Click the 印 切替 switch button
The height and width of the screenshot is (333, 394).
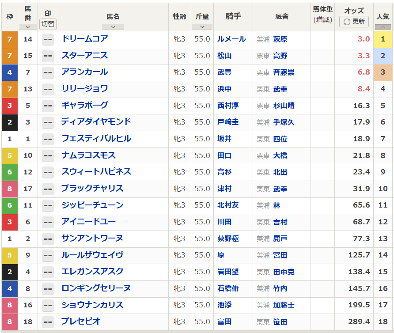(48, 24)
